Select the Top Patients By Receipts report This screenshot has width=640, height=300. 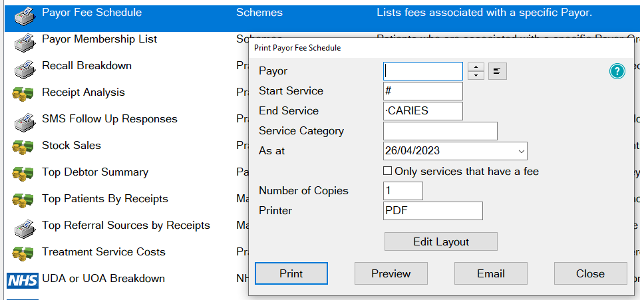pos(105,199)
